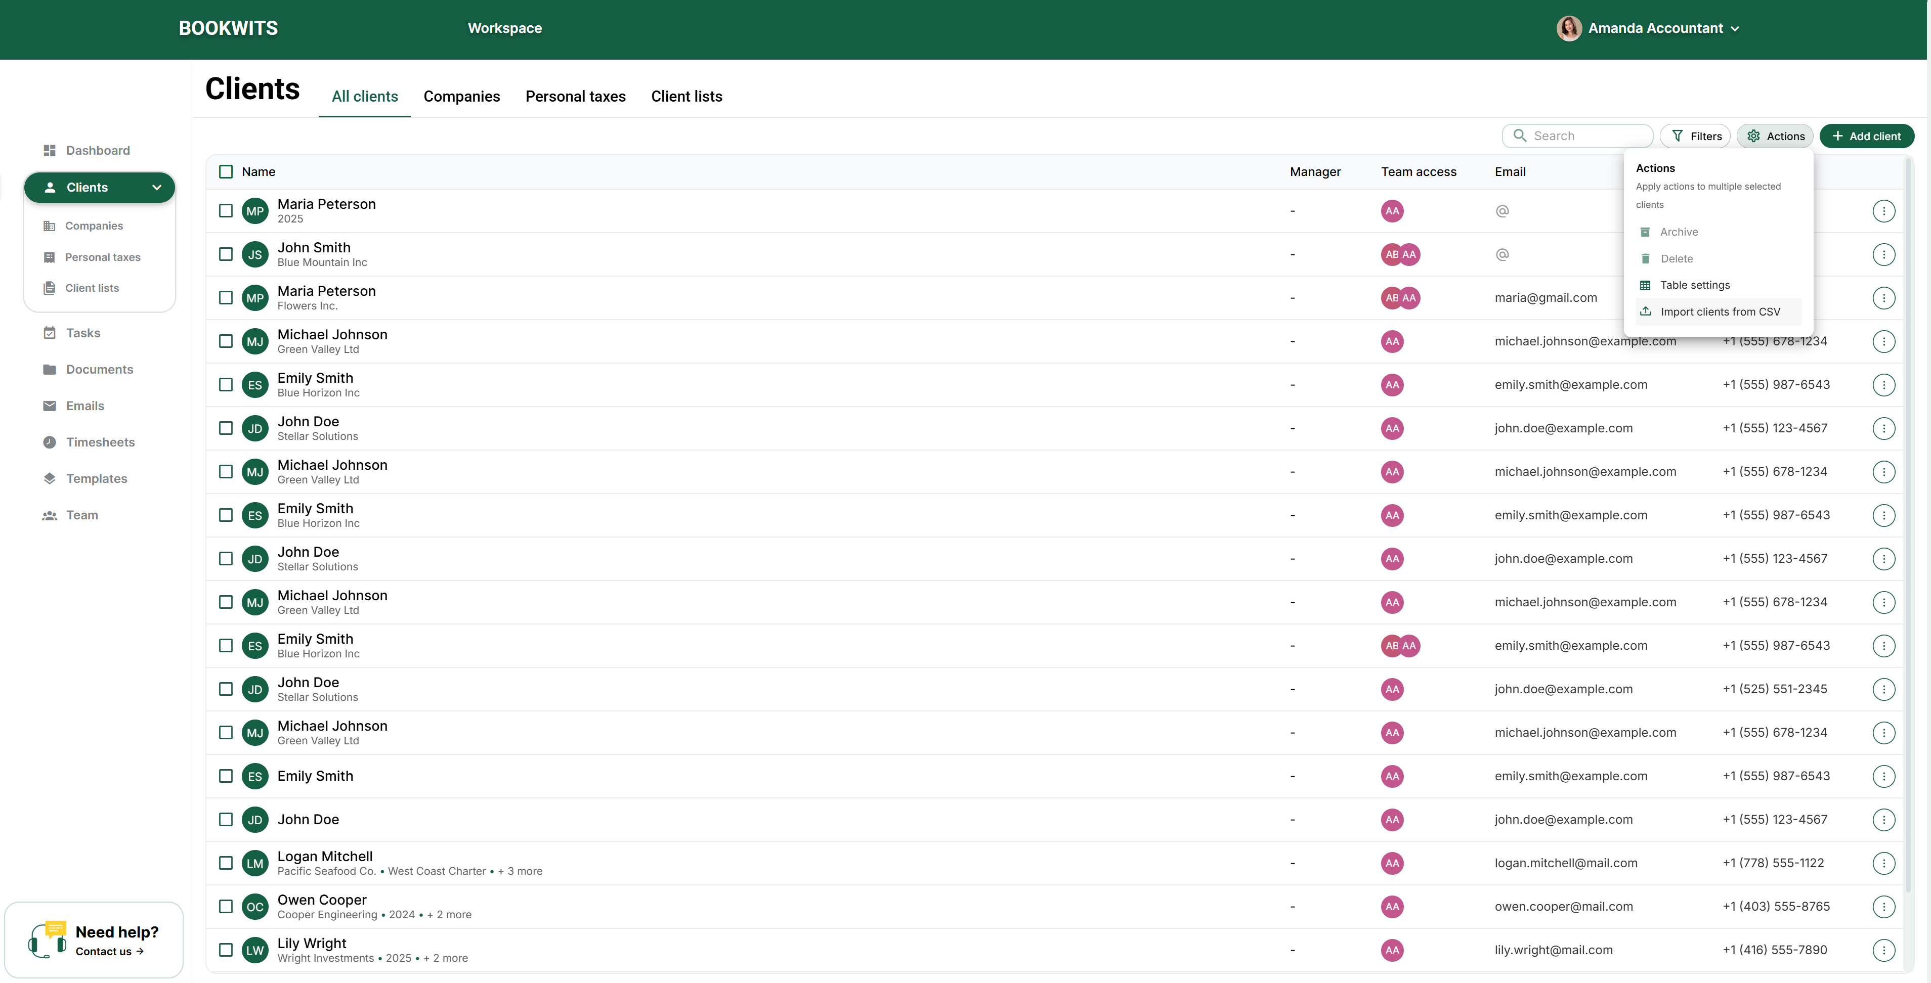
Task: Click the Companies building icon in submenu
Action: 50,226
